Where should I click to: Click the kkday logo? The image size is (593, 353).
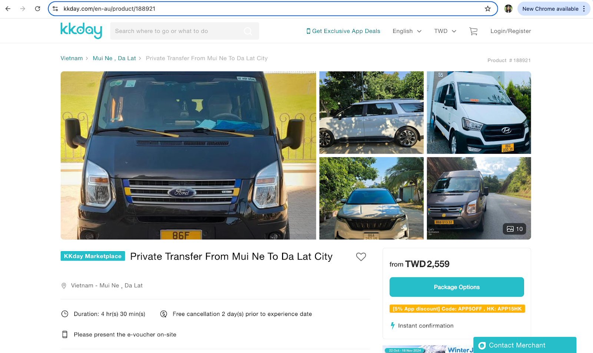coord(81,30)
